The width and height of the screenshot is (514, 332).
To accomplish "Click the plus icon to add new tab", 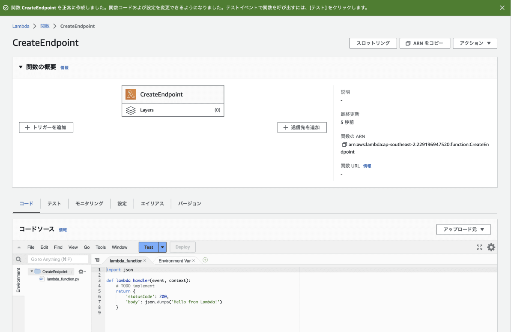I will 205,260.
